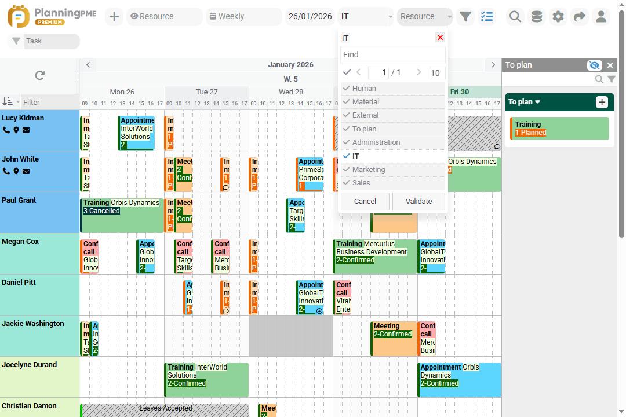Open the search magnifier in the top toolbar
The width and height of the screenshot is (626, 417).
click(515, 16)
